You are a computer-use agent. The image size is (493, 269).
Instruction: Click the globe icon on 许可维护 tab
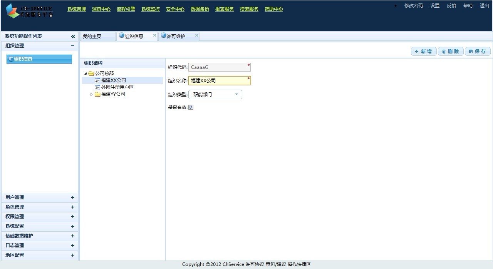coord(164,36)
